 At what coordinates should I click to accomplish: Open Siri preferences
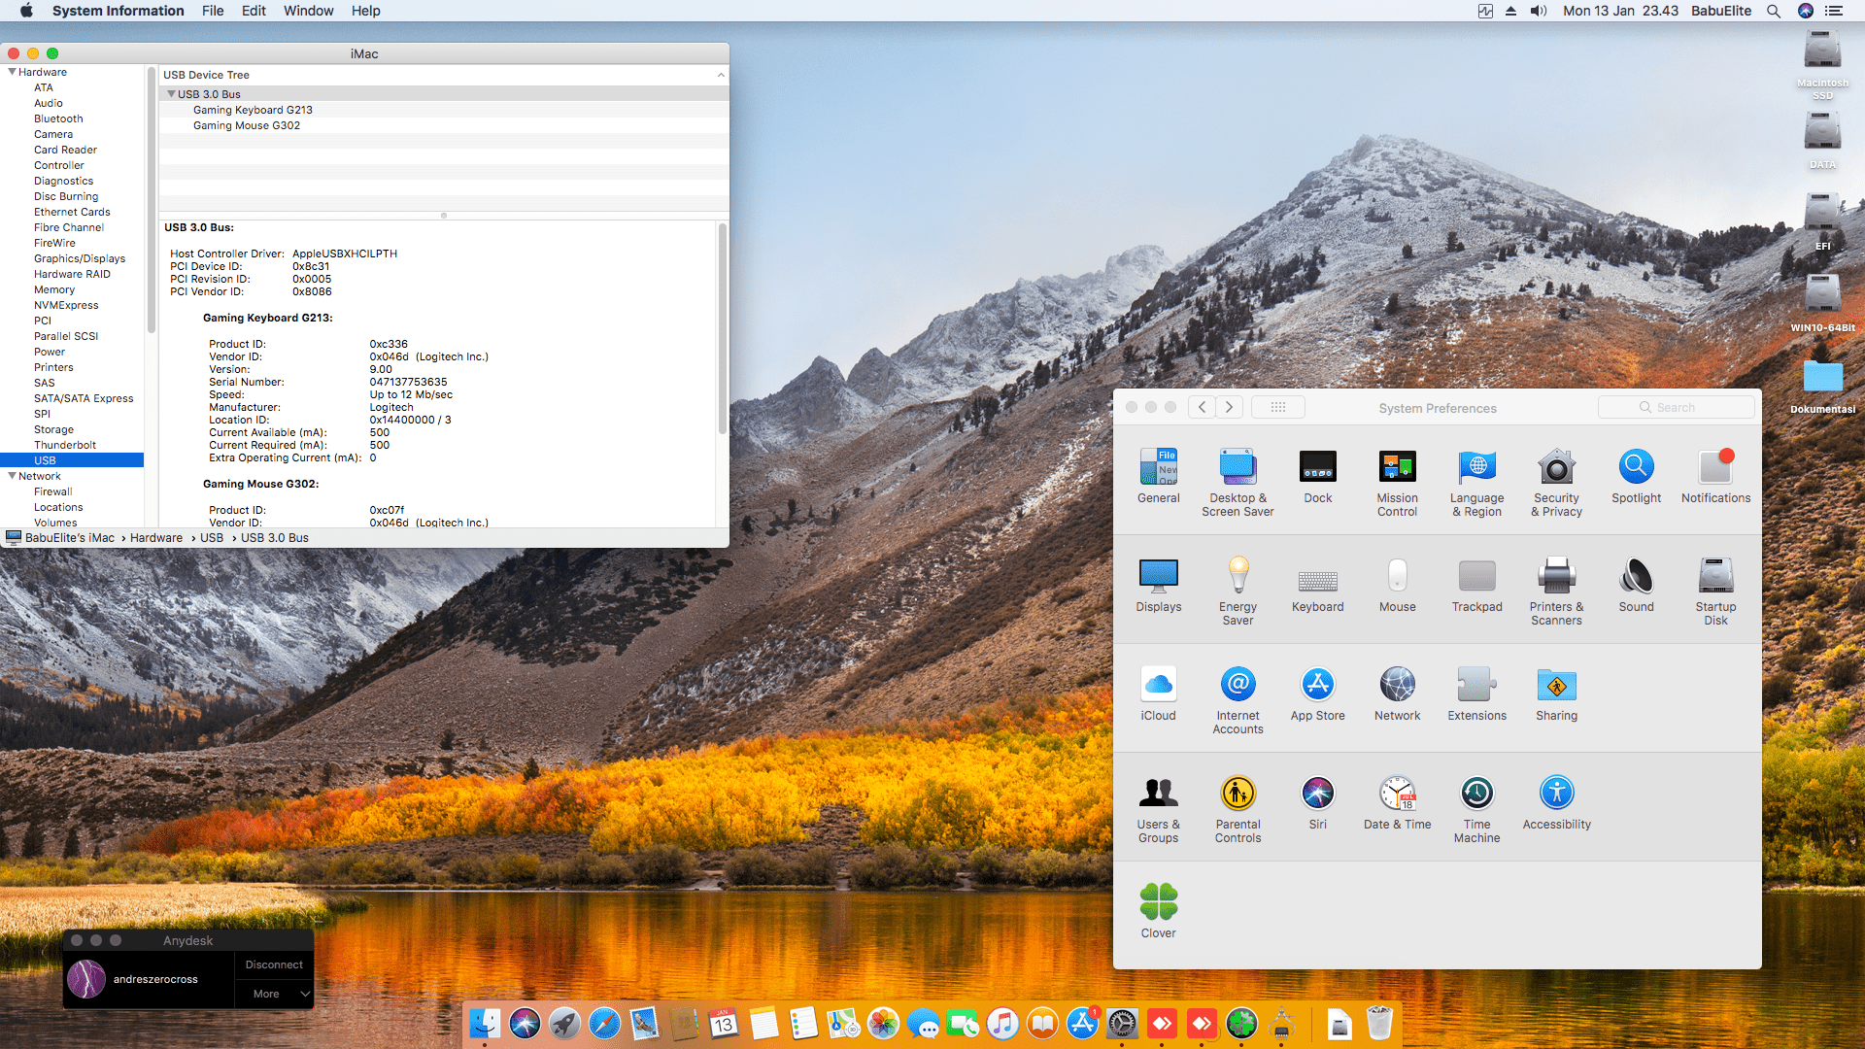point(1317,794)
